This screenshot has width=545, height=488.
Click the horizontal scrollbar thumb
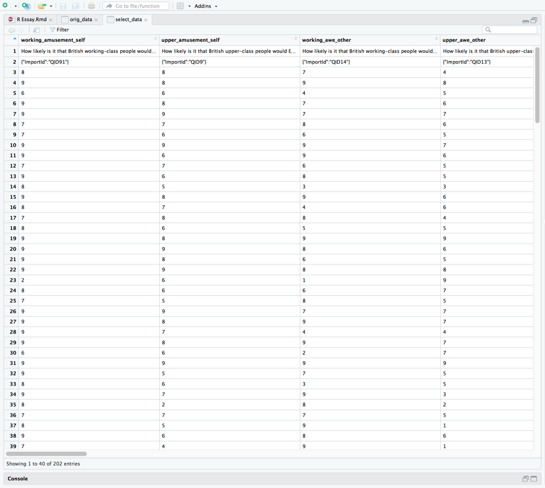tap(46, 454)
